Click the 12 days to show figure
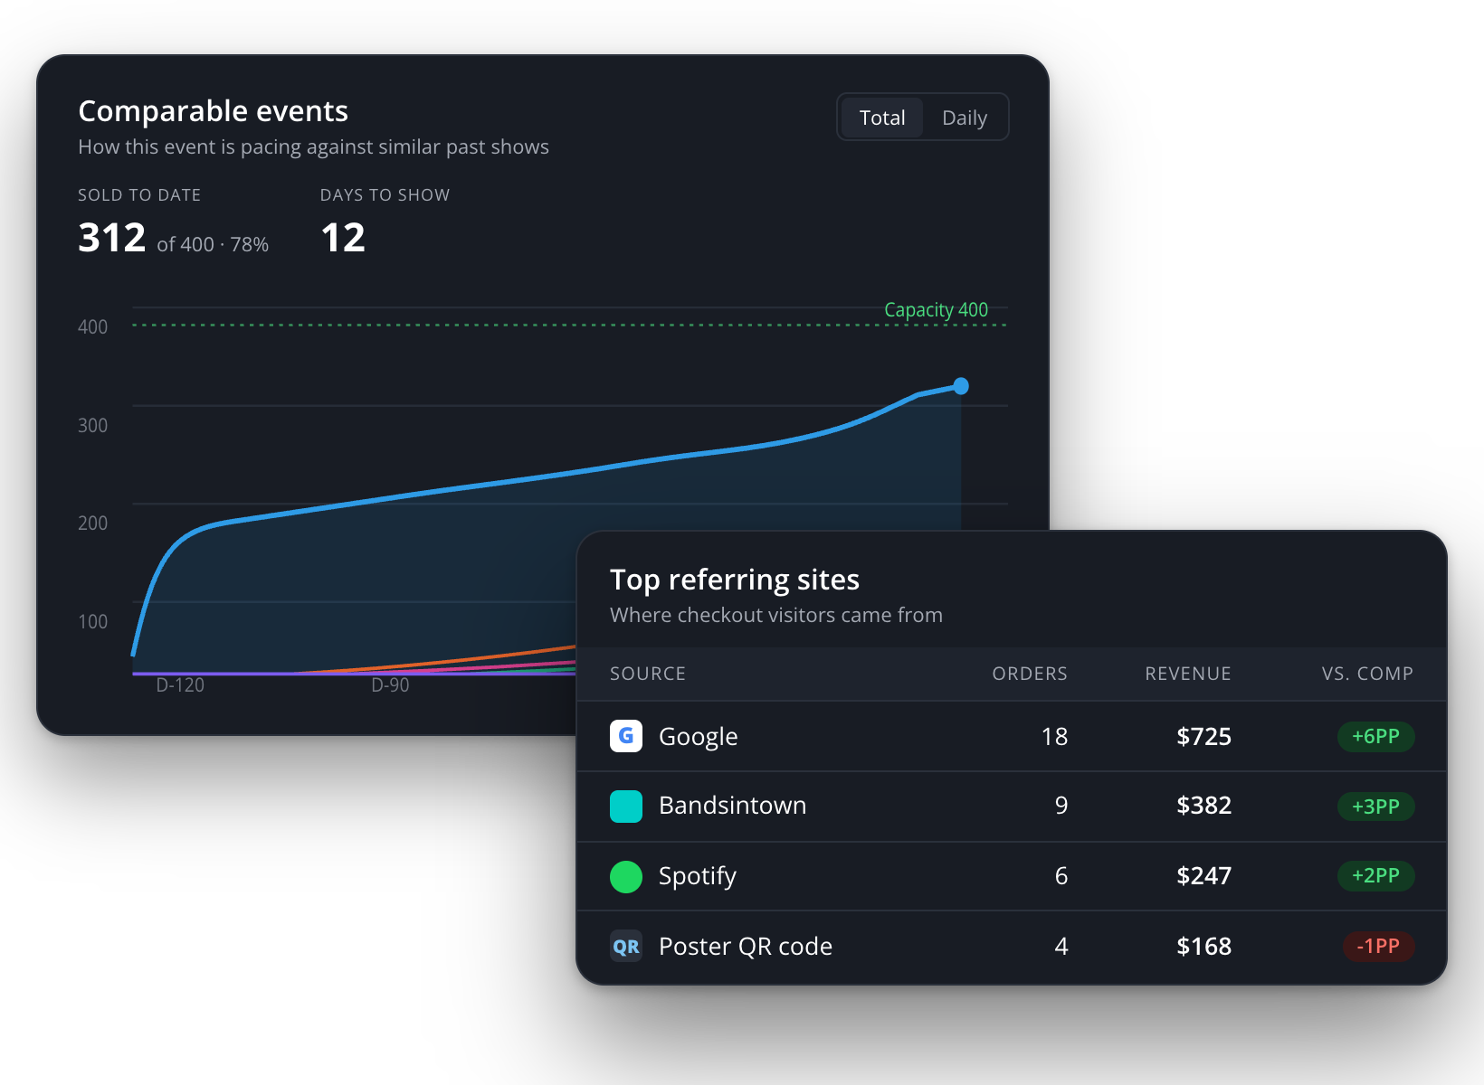The width and height of the screenshot is (1484, 1085). click(343, 238)
